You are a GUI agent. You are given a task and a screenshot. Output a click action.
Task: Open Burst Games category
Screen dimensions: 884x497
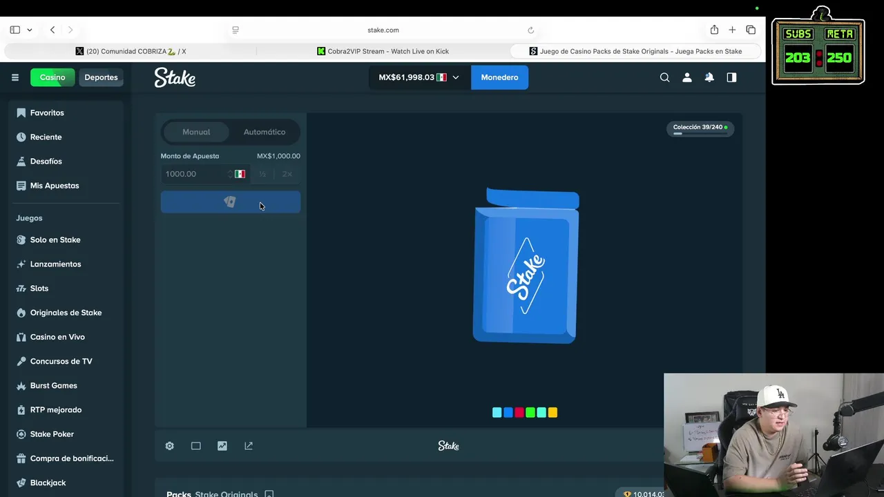67,385
